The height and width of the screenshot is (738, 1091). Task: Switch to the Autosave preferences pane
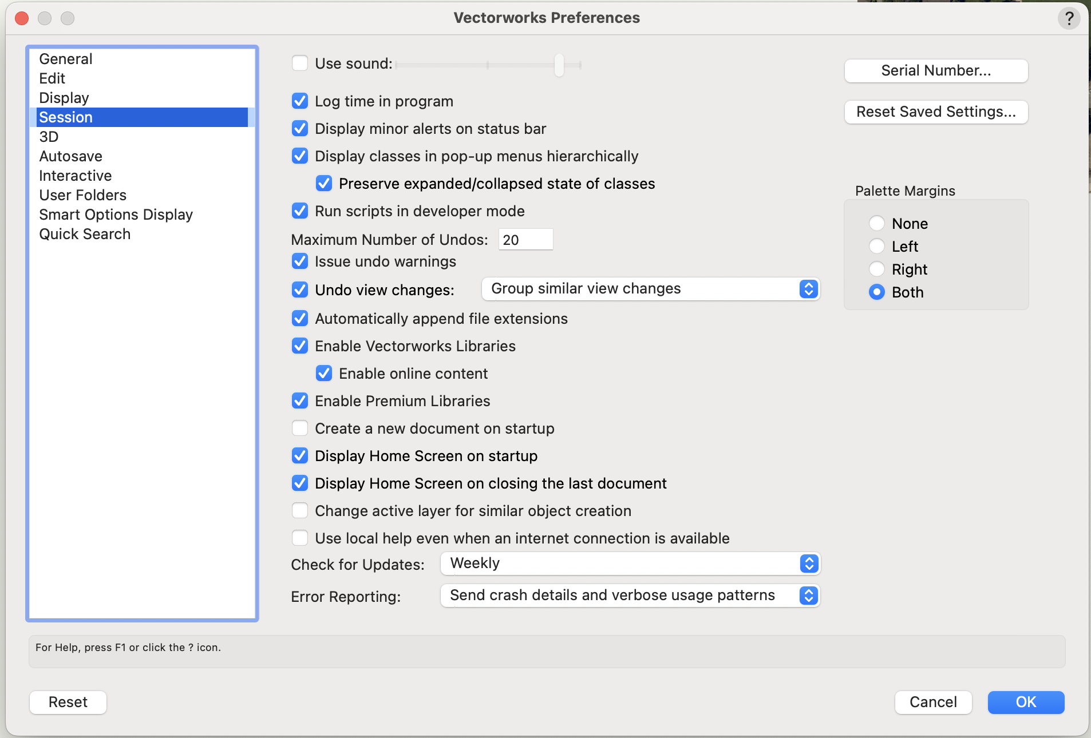click(x=70, y=156)
